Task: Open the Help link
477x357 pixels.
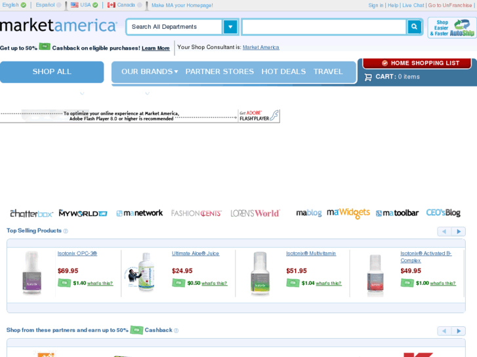Action: [393, 5]
